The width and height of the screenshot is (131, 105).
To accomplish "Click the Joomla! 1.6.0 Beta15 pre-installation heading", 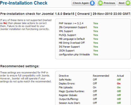I will coord(65,14).
